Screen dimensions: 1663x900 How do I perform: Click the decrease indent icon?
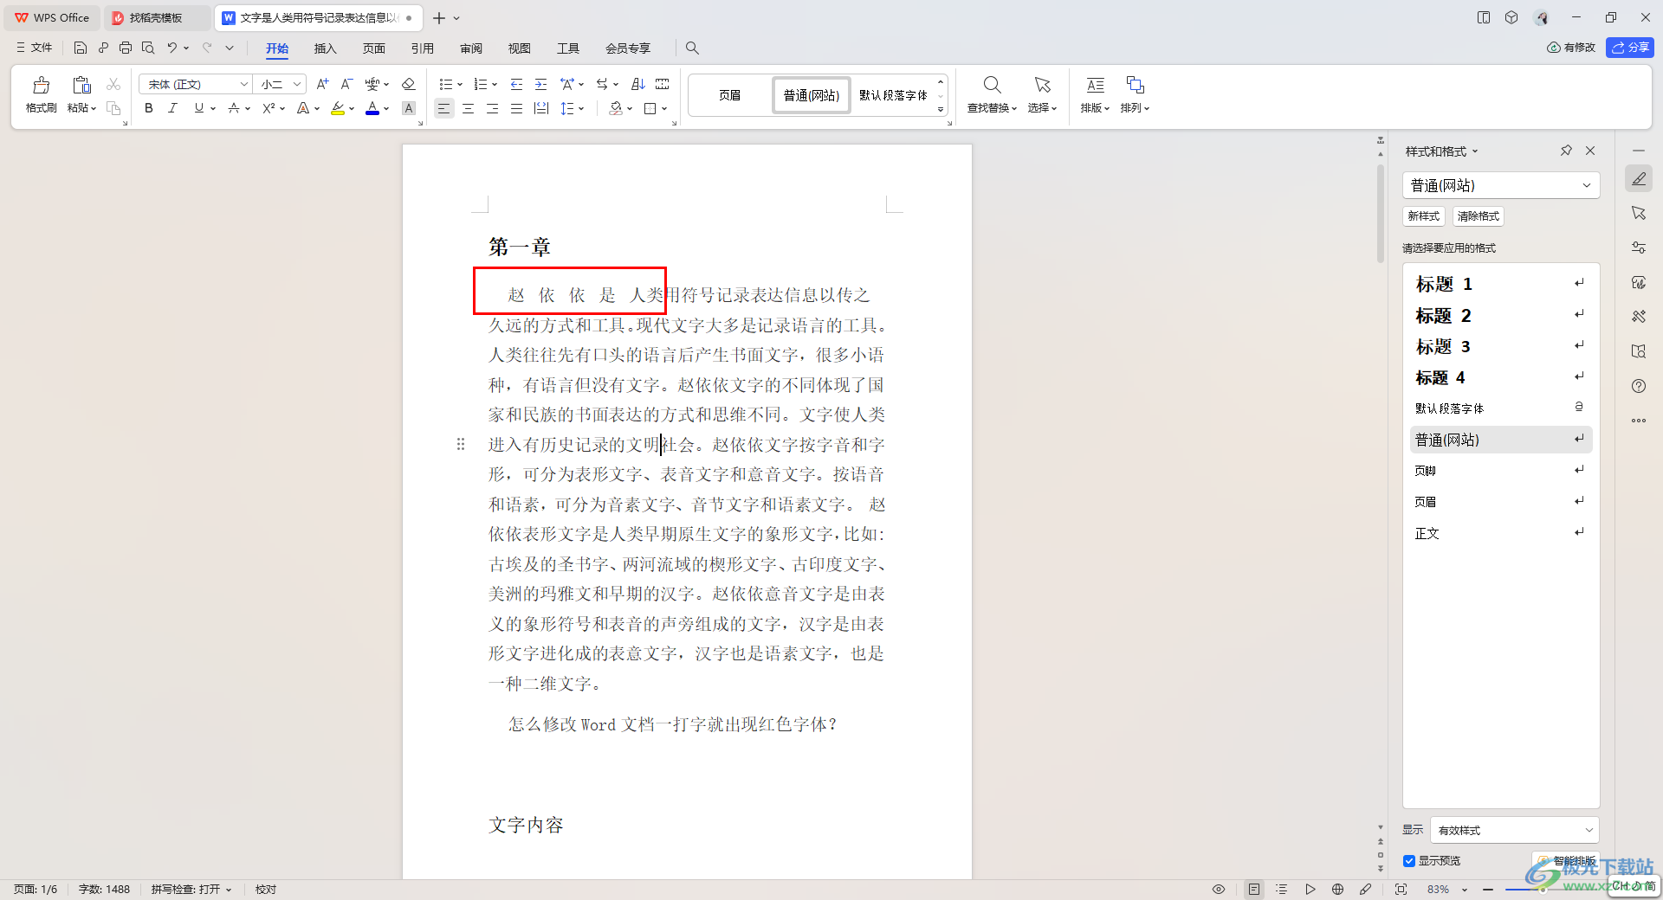click(x=516, y=84)
